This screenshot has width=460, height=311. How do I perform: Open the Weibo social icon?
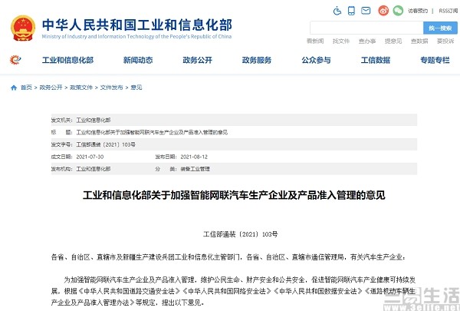click(x=383, y=11)
